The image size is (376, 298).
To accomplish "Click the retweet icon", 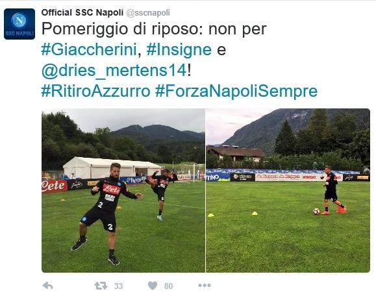I will (101, 286).
